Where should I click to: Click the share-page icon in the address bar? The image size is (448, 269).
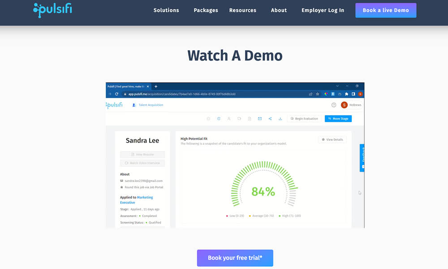click(x=310, y=94)
